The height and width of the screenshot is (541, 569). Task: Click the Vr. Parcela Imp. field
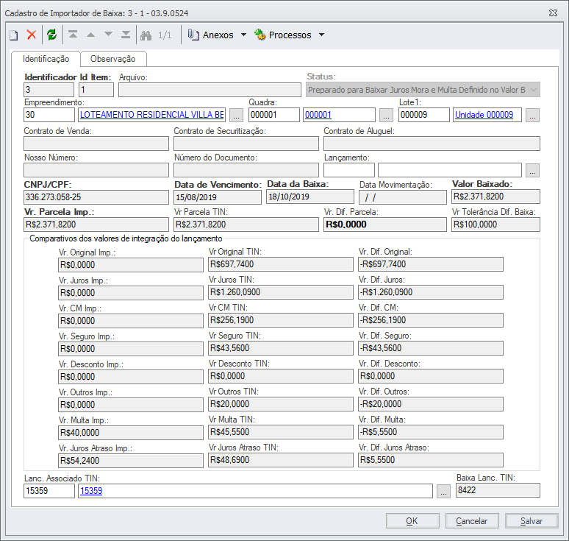pyautogui.click(x=96, y=224)
